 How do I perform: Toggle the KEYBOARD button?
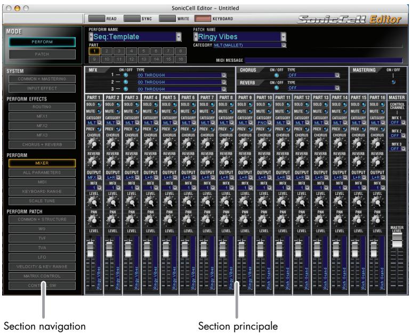(203, 19)
